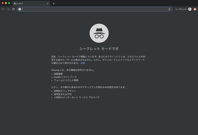Focus the address bar input field

click(x=95, y=9)
